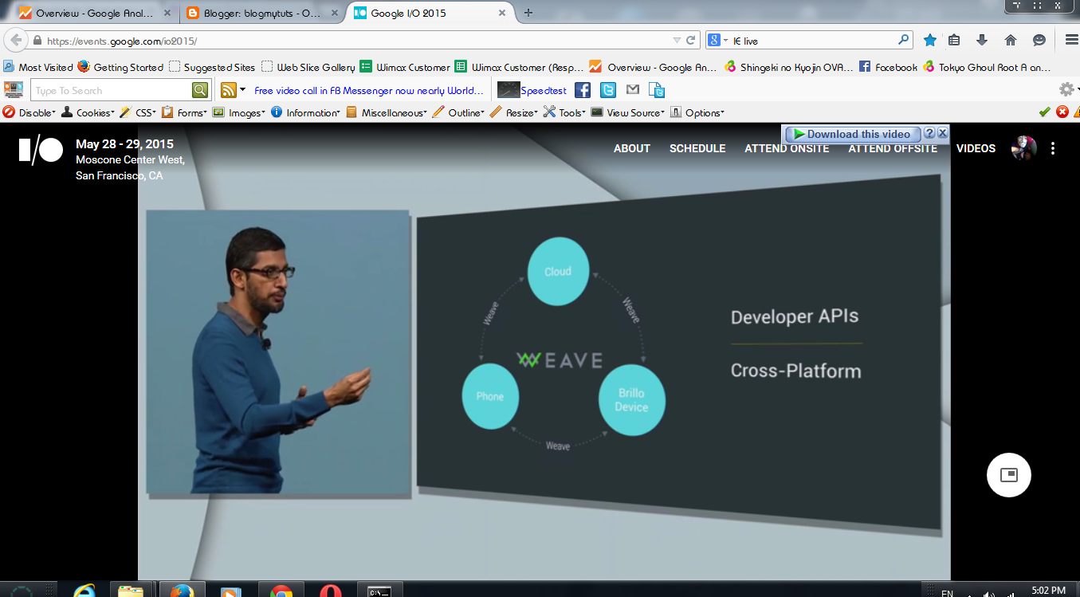This screenshot has width=1080, height=597.
Task: Open the help icon on download video bar
Action: pos(929,133)
